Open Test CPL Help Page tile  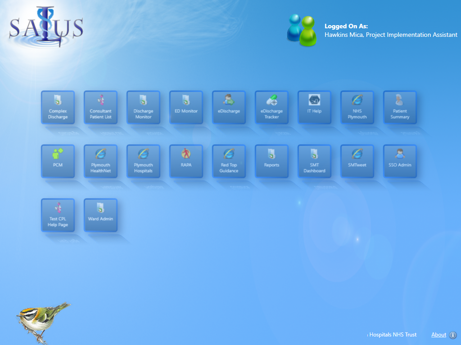pos(58,215)
